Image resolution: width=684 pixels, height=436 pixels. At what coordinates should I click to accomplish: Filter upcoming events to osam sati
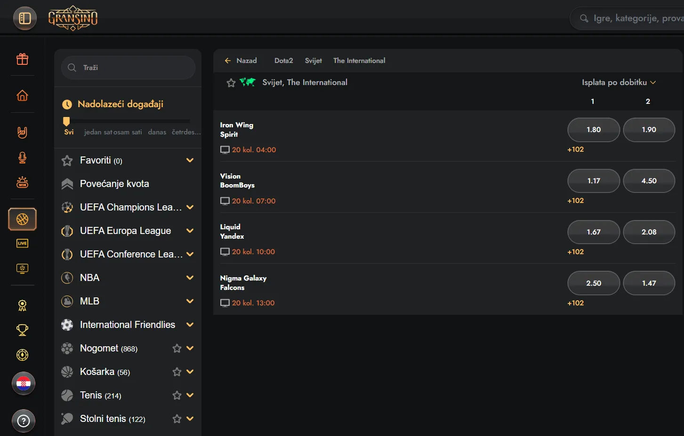click(128, 132)
